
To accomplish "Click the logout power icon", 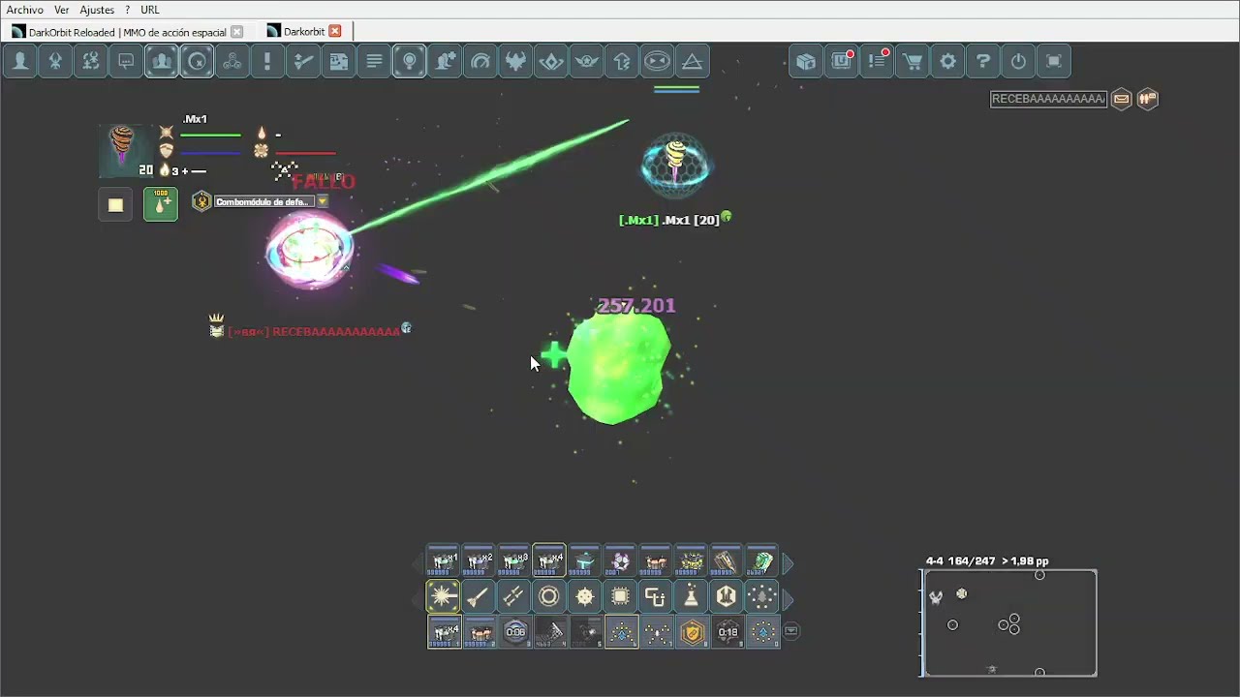I will tap(1018, 61).
